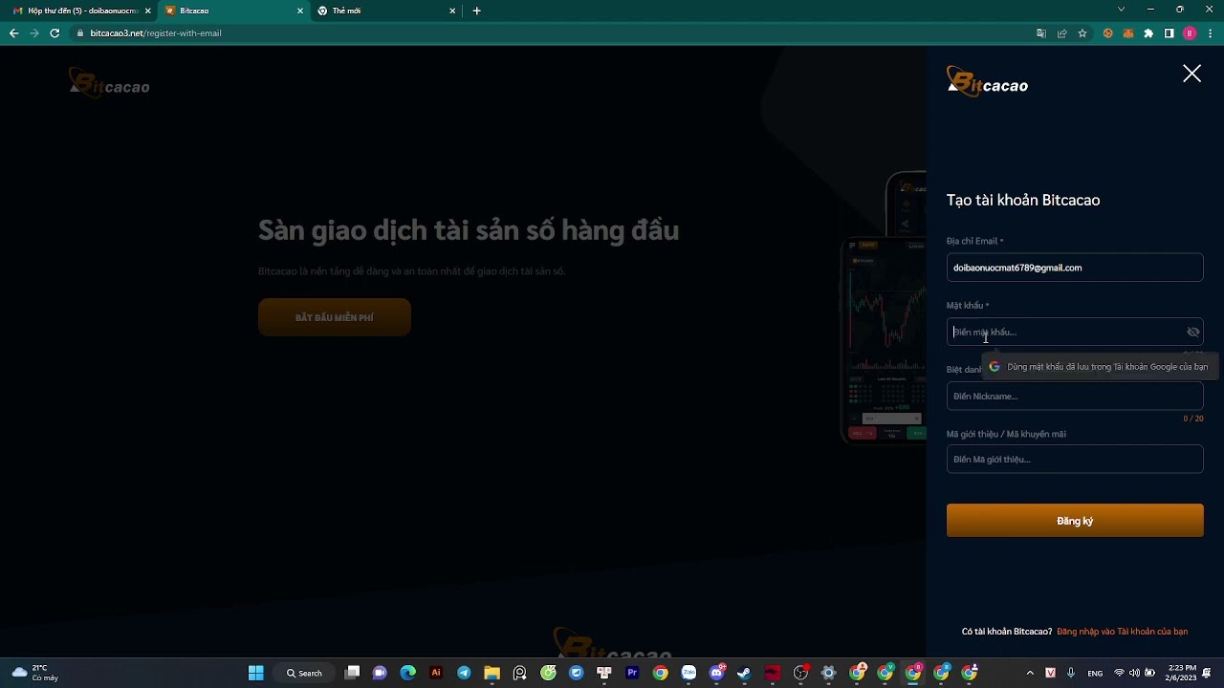Open File Explorer from the taskbar
The width and height of the screenshot is (1224, 688).
tap(492, 673)
